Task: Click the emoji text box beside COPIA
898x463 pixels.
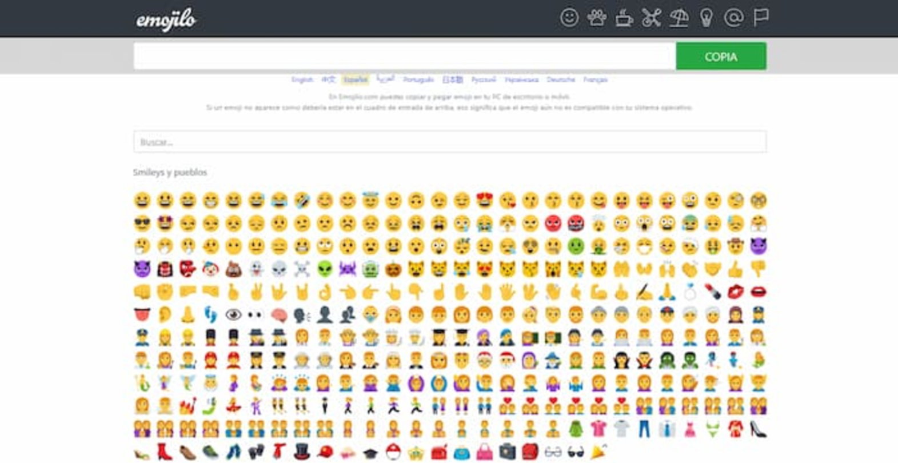Action: coord(405,57)
